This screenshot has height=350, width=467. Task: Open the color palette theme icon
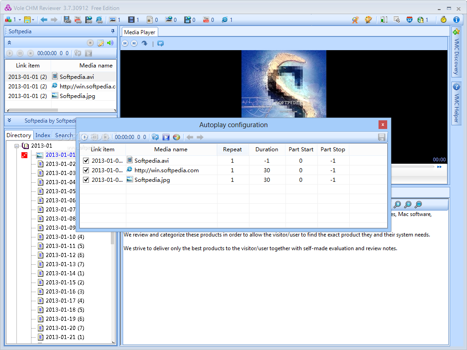(368, 20)
